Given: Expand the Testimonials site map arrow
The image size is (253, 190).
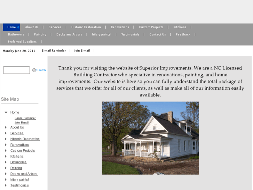Looking at the screenshot, I should point(6,185).
